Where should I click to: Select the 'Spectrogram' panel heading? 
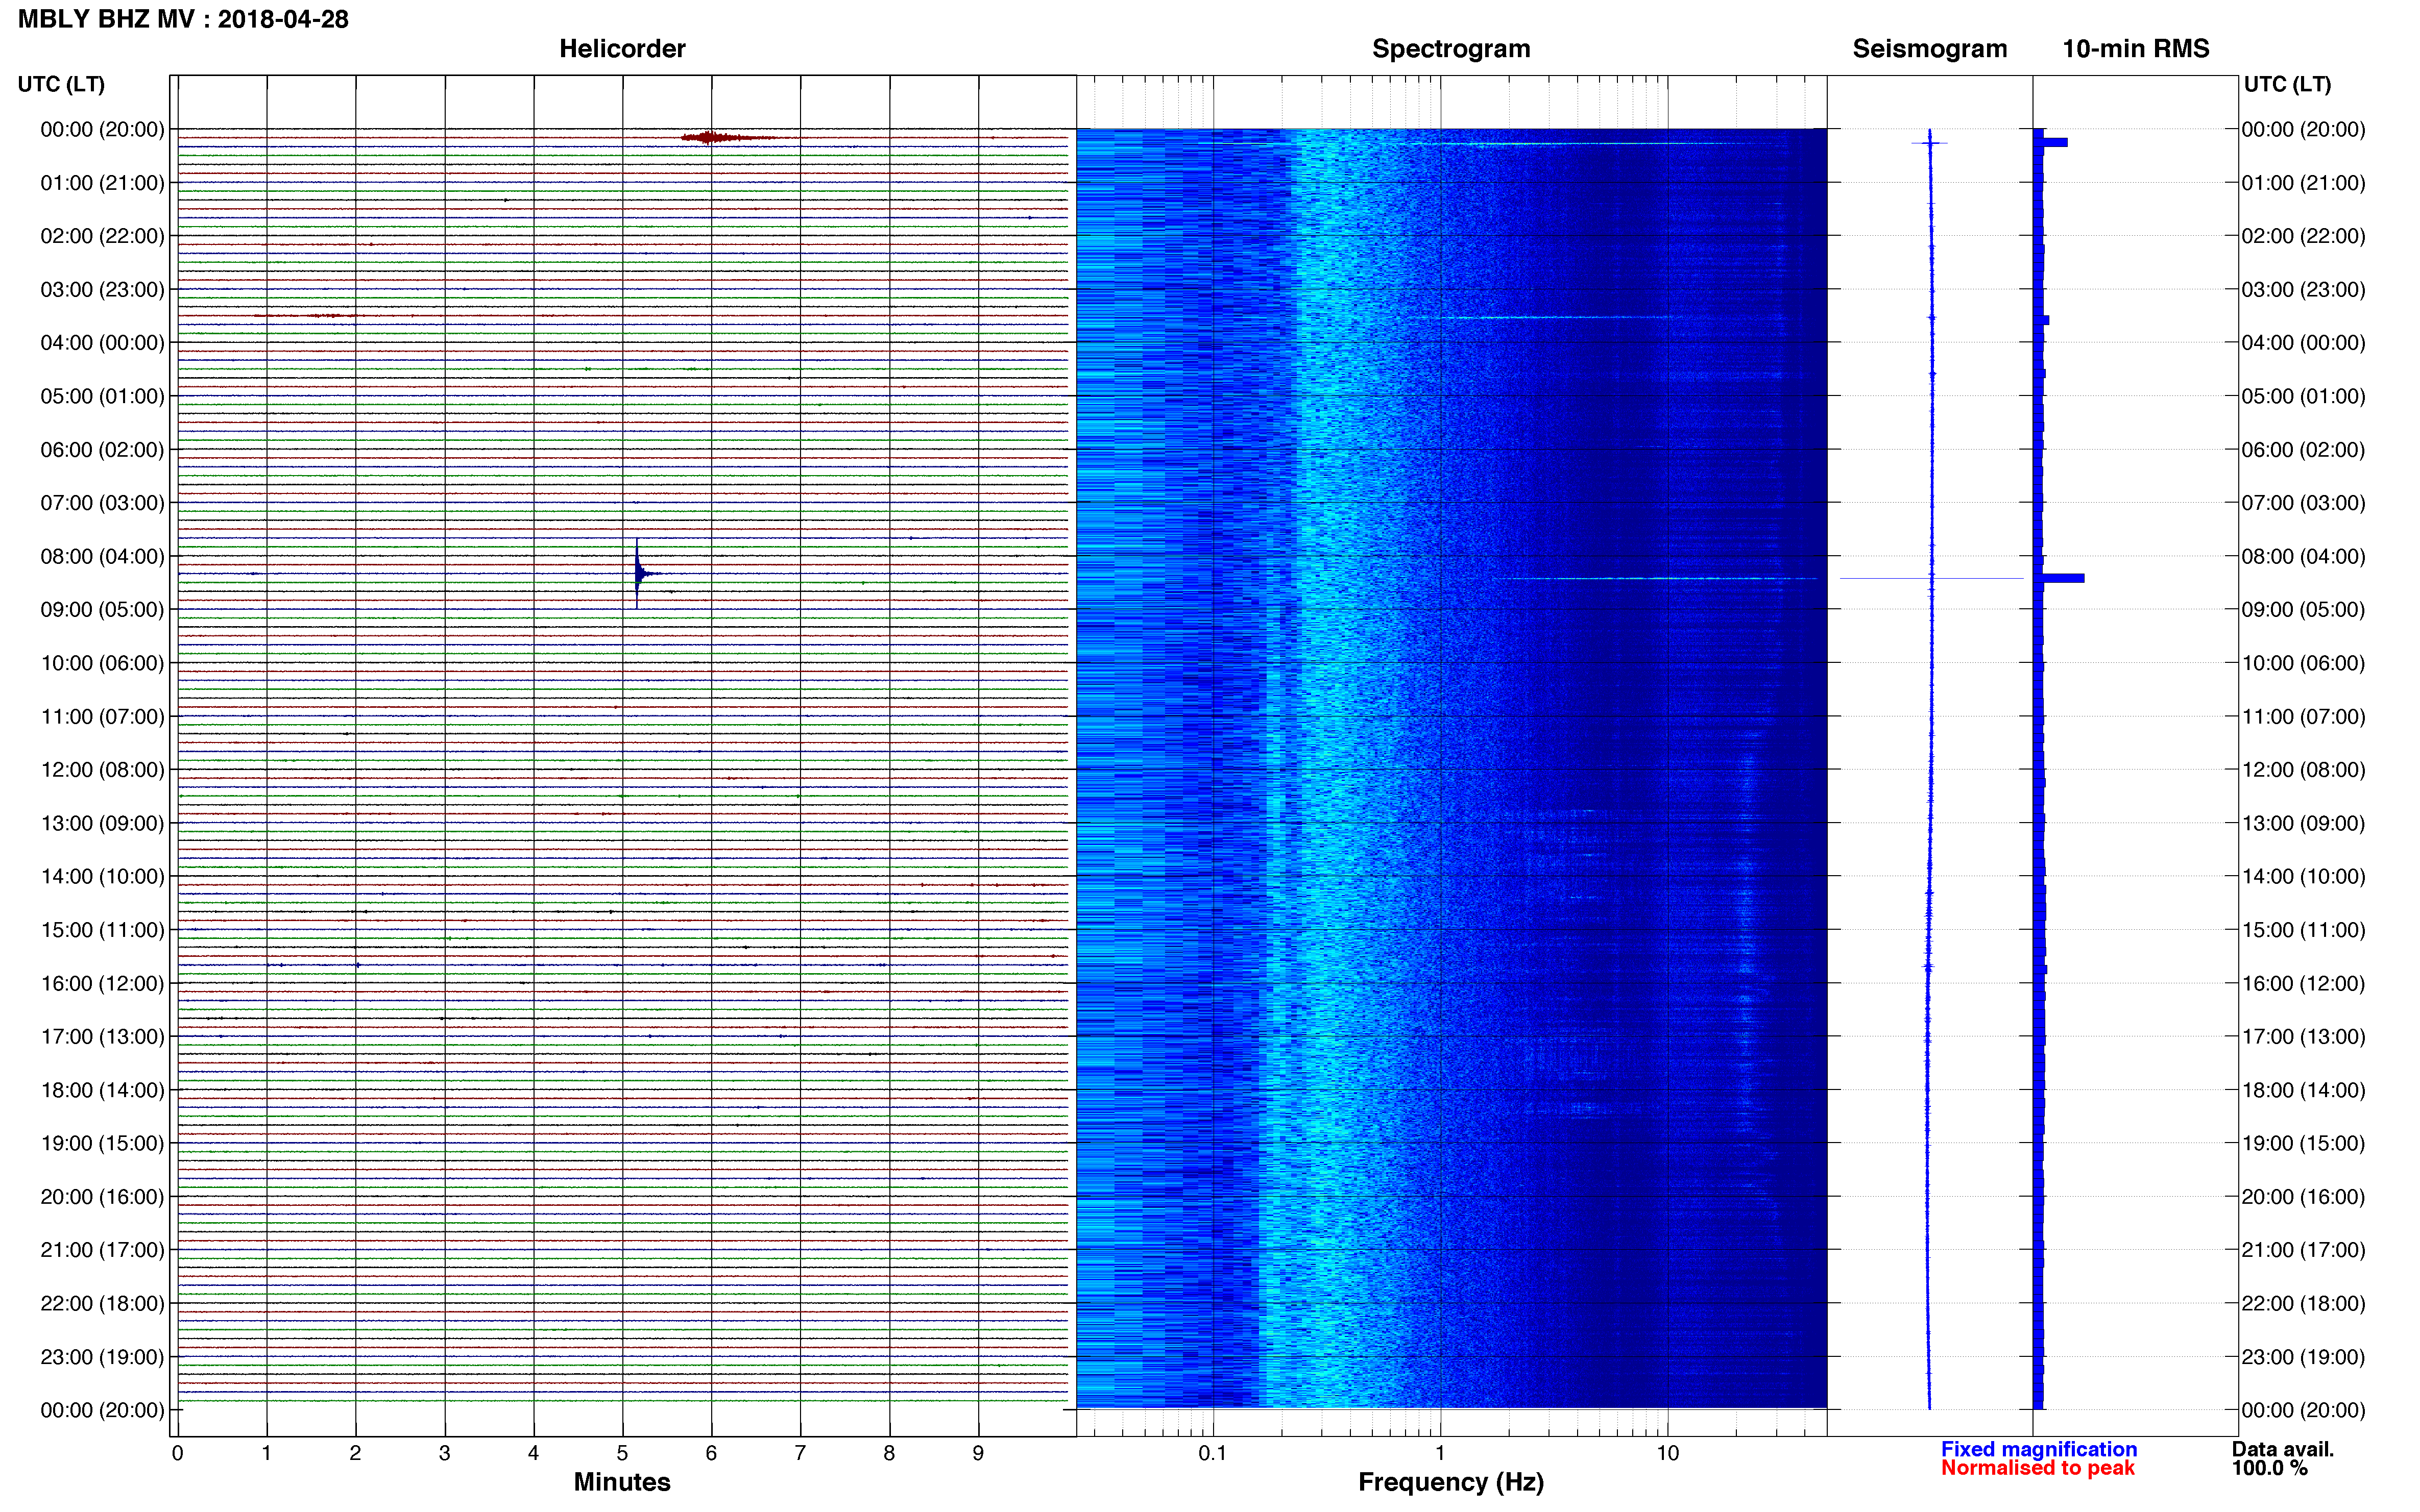coord(1450,49)
